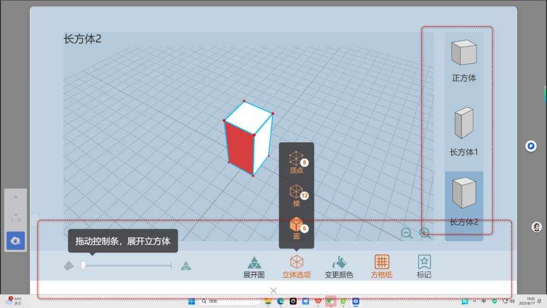Click the up chevron above 下一页

(x=15, y=197)
